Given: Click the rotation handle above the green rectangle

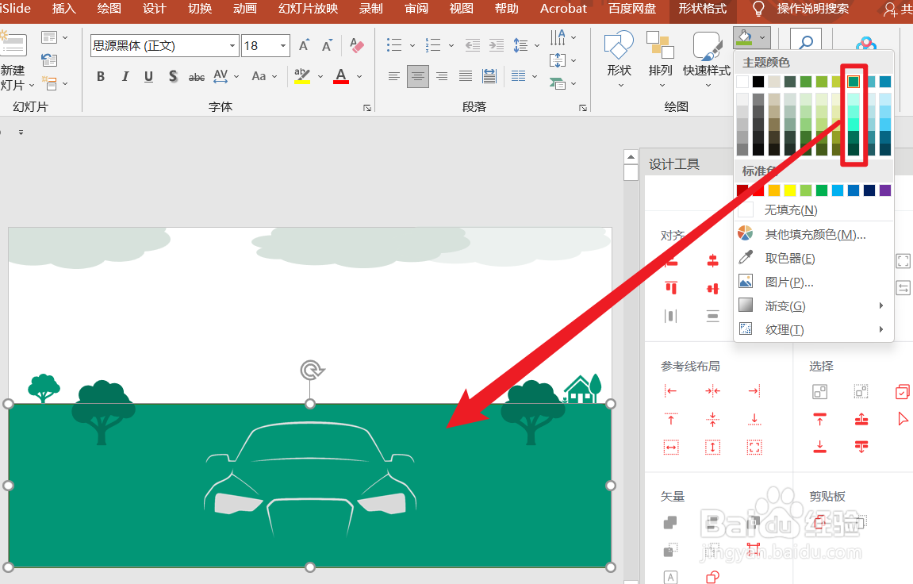Looking at the screenshot, I should click(x=312, y=370).
